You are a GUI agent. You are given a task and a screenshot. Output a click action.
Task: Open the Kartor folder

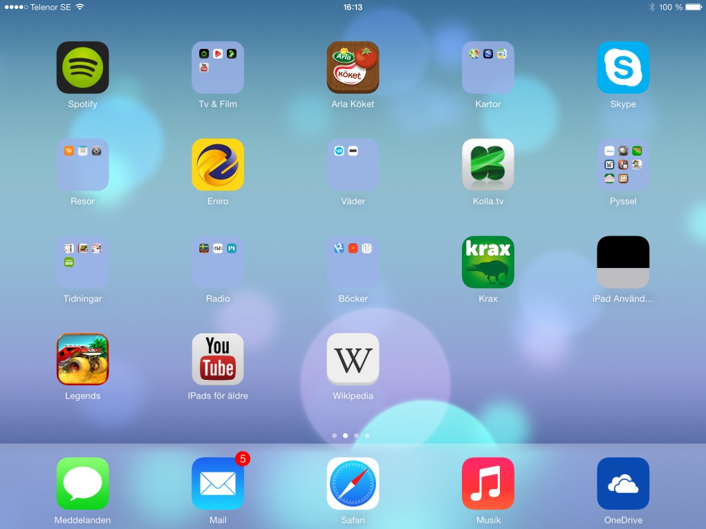click(x=487, y=68)
